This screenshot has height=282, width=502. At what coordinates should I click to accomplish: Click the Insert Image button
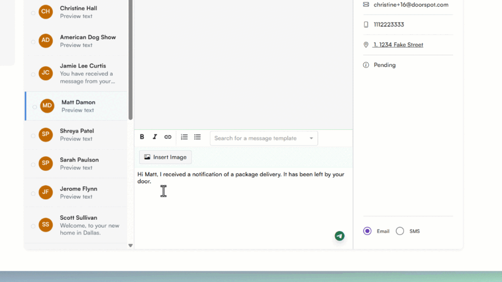click(165, 157)
